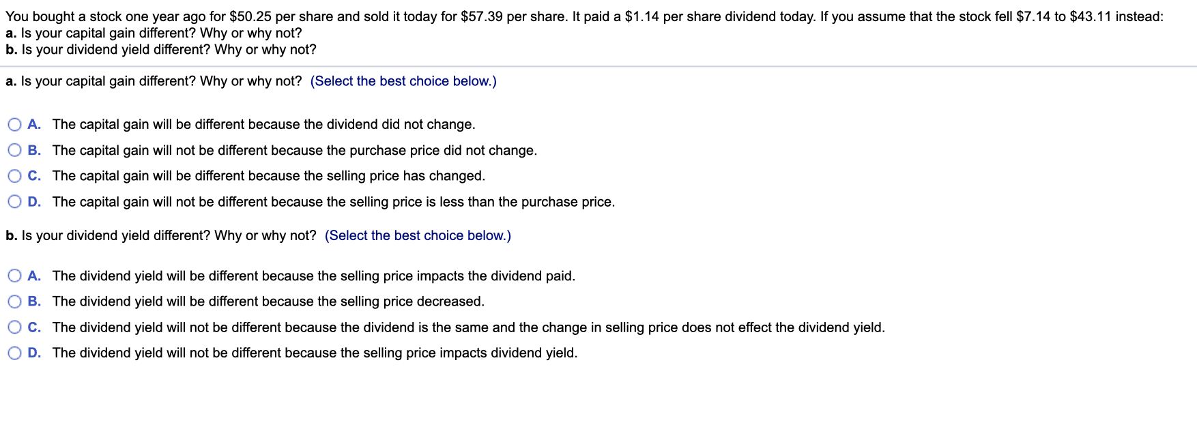Click the sentence 'selling price impacts dividend yield'
This screenshot has width=1197, height=442.
click(315, 353)
